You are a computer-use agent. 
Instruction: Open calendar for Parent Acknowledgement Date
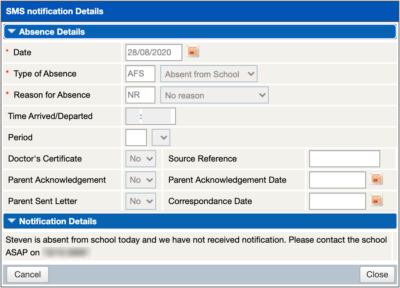[x=376, y=180]
